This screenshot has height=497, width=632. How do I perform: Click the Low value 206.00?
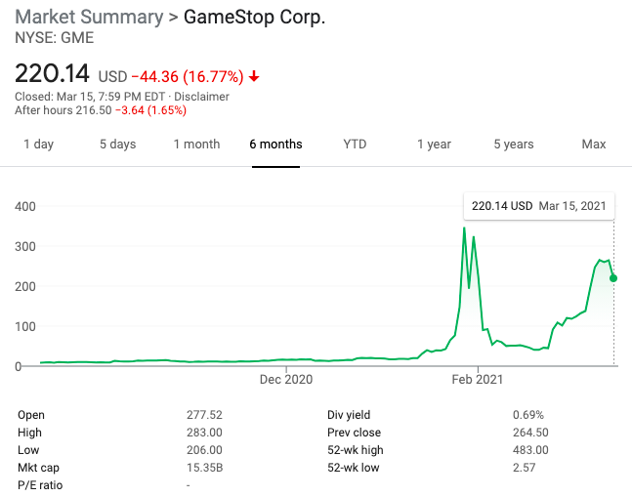pos(204,450)
